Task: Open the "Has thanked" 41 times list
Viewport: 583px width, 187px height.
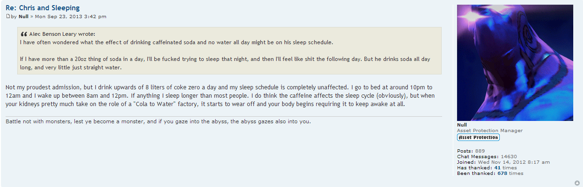Action: 497,167
